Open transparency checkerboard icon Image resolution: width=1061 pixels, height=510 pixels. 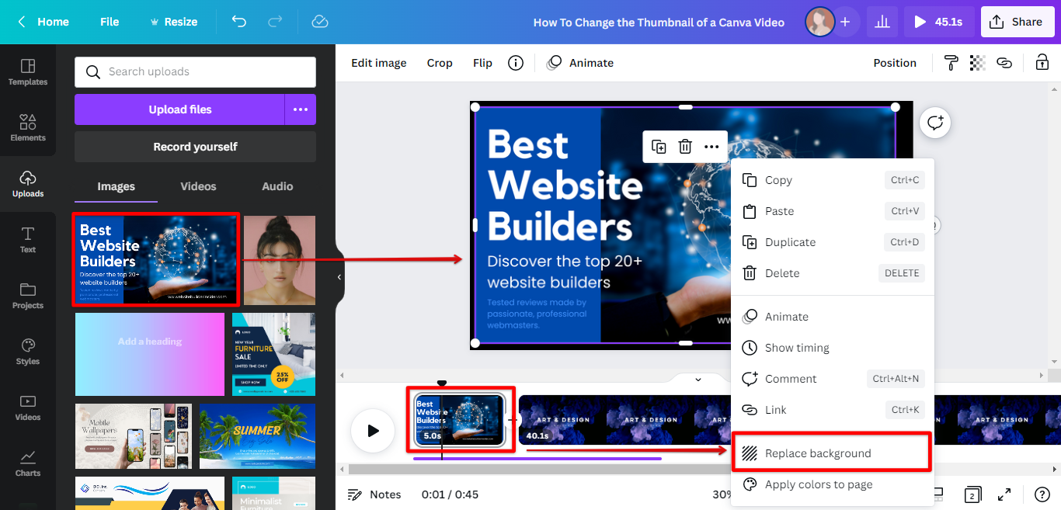pyautogui.click(x=977, y=63)
